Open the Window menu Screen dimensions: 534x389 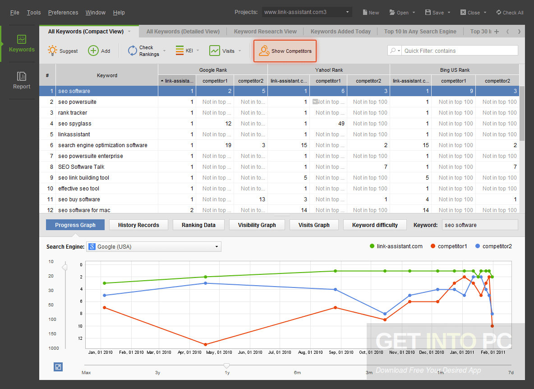coord(95,13)
